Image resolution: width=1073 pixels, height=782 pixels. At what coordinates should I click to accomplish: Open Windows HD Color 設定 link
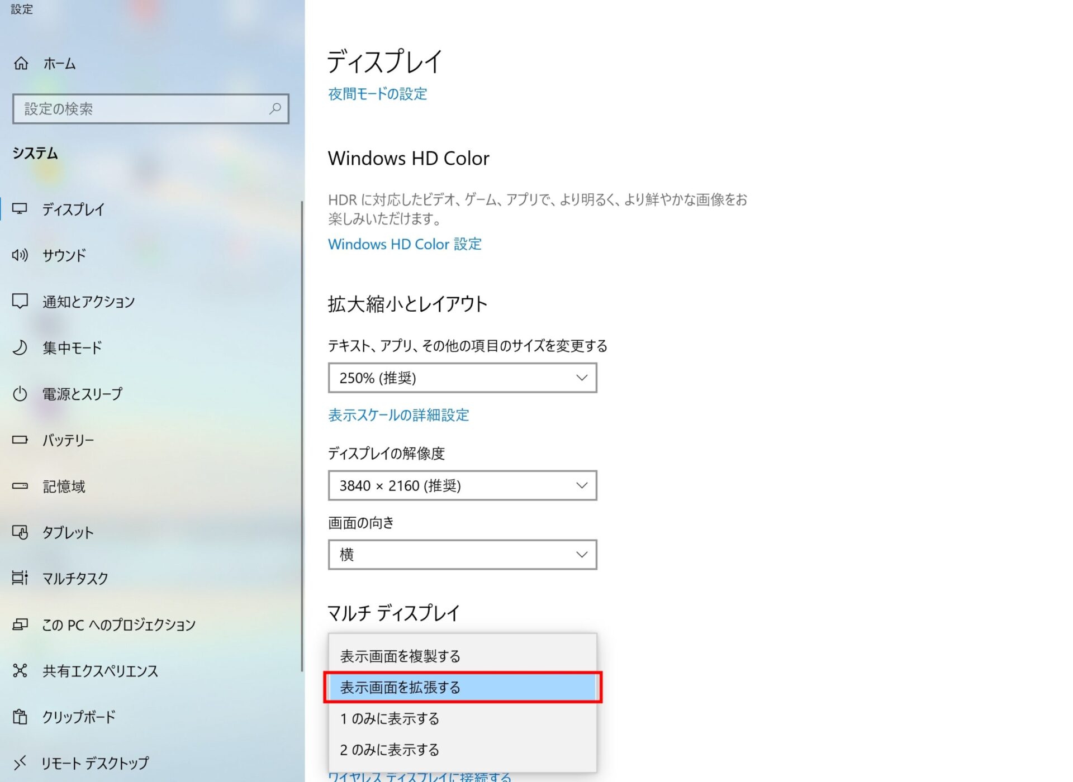pos(405,244)
